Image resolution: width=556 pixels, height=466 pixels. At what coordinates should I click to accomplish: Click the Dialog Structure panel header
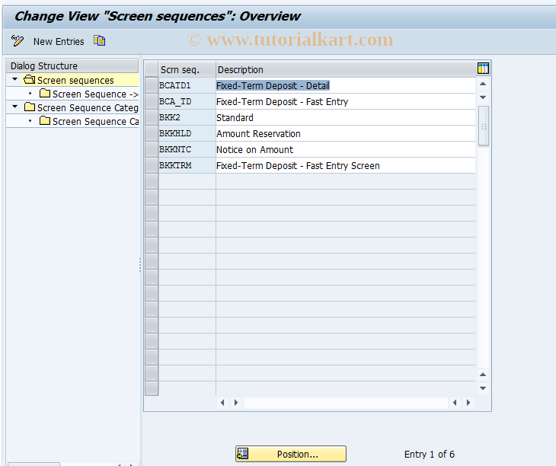72,66
